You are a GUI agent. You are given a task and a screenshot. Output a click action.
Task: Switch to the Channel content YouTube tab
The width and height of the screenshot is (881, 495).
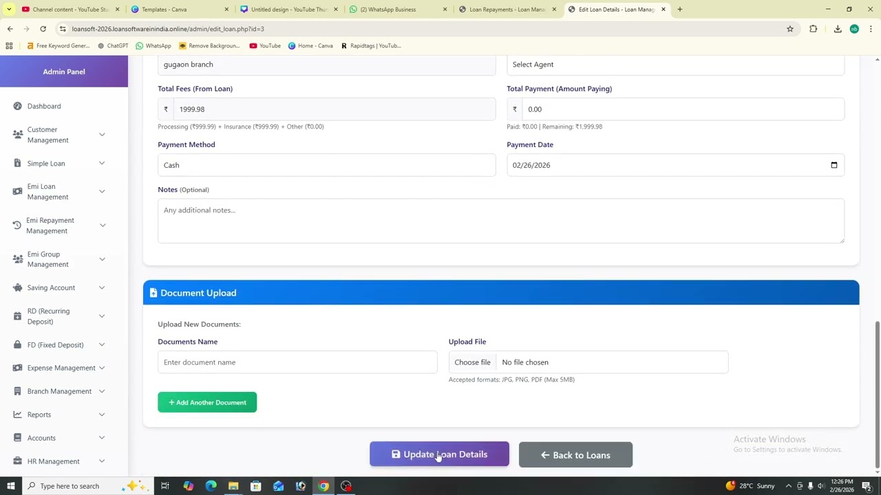point(69,9)
